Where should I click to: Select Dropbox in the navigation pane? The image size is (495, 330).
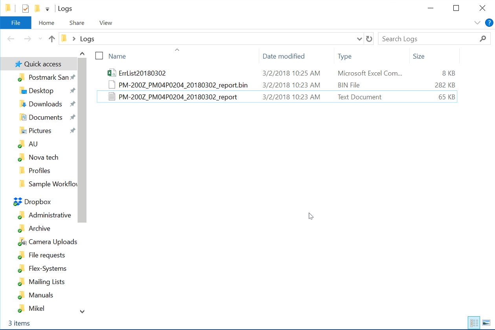point(37,202)
